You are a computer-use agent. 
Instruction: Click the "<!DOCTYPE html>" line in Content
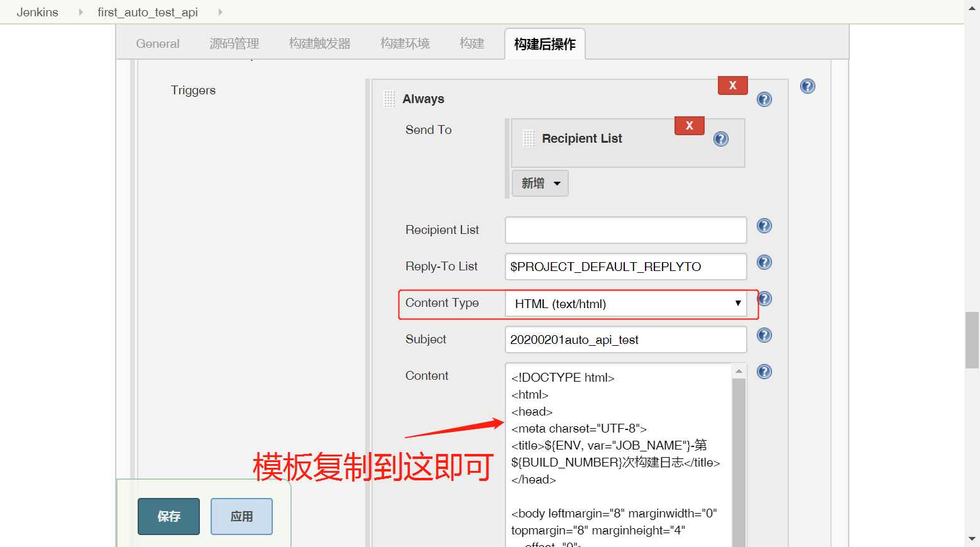coord(563,377)
